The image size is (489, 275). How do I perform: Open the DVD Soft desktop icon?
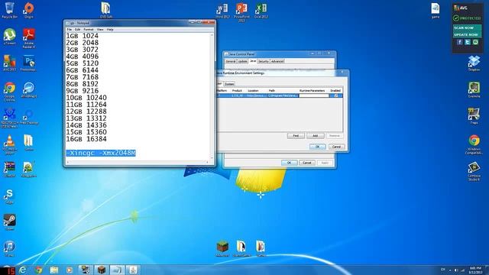point(106,10)
